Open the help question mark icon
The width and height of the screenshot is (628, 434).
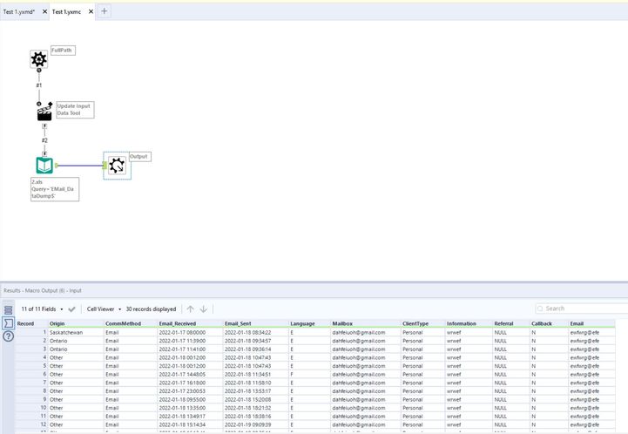pyautogui.click(x=9, y=336)
